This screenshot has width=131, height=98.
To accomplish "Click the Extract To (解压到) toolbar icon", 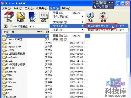I will tap(21, 15).
